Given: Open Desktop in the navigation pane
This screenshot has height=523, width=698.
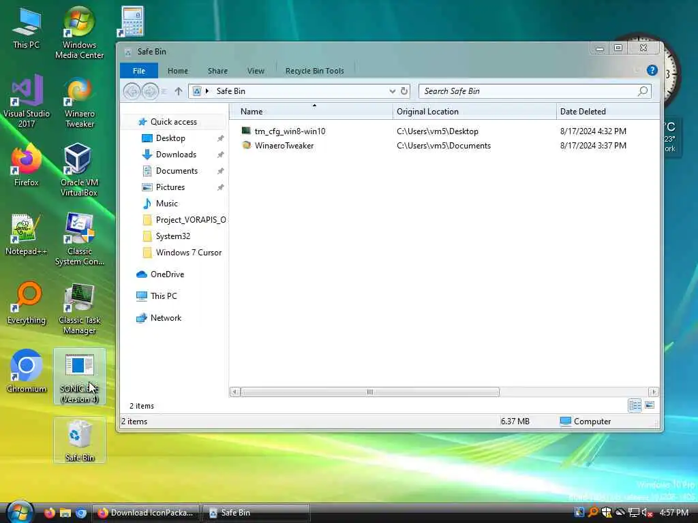Looking at the screenshot, I should click(170, 138).
